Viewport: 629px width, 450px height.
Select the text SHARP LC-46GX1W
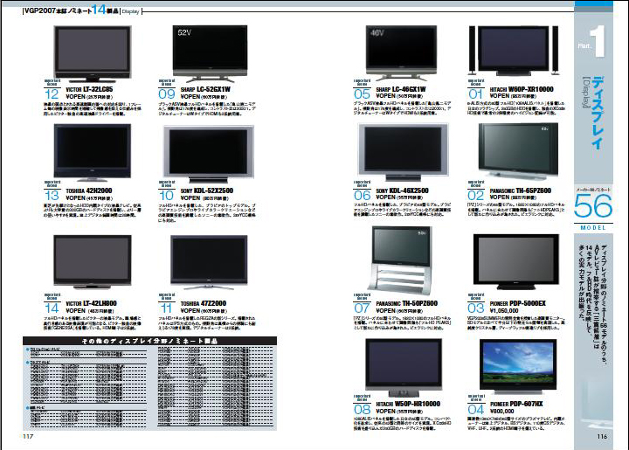401,89
